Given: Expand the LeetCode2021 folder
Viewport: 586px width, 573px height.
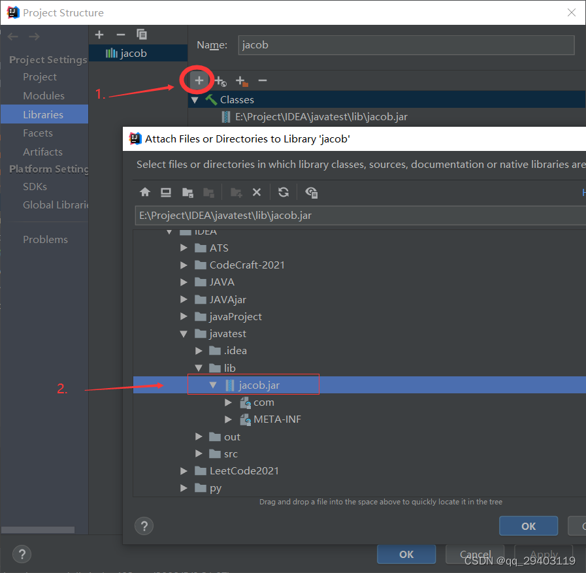Looking at the screenshot, I should click(184, 470).
